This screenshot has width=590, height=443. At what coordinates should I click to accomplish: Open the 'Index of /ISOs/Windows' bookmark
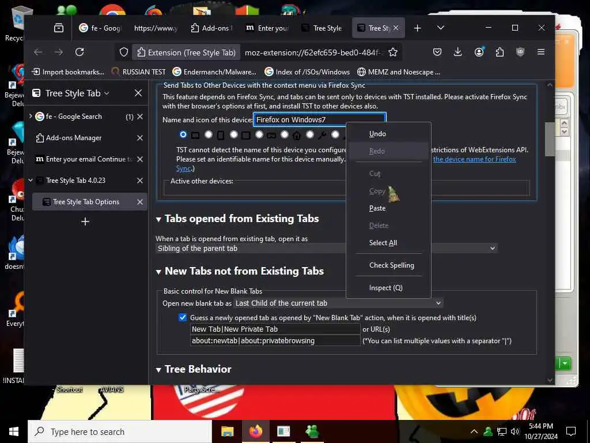tap(308, 72)
